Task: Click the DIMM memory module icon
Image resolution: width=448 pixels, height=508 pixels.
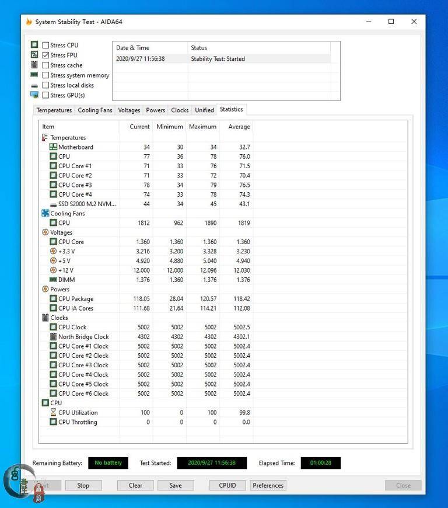Action: tap(53, 279)
